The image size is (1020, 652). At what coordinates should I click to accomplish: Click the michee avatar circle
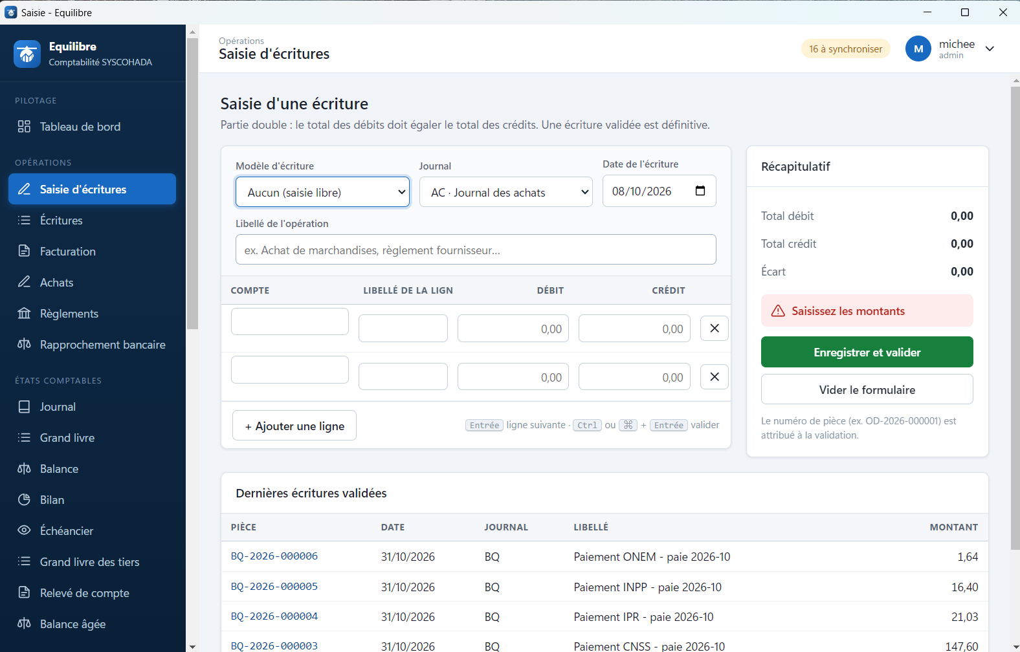[918, 49]
